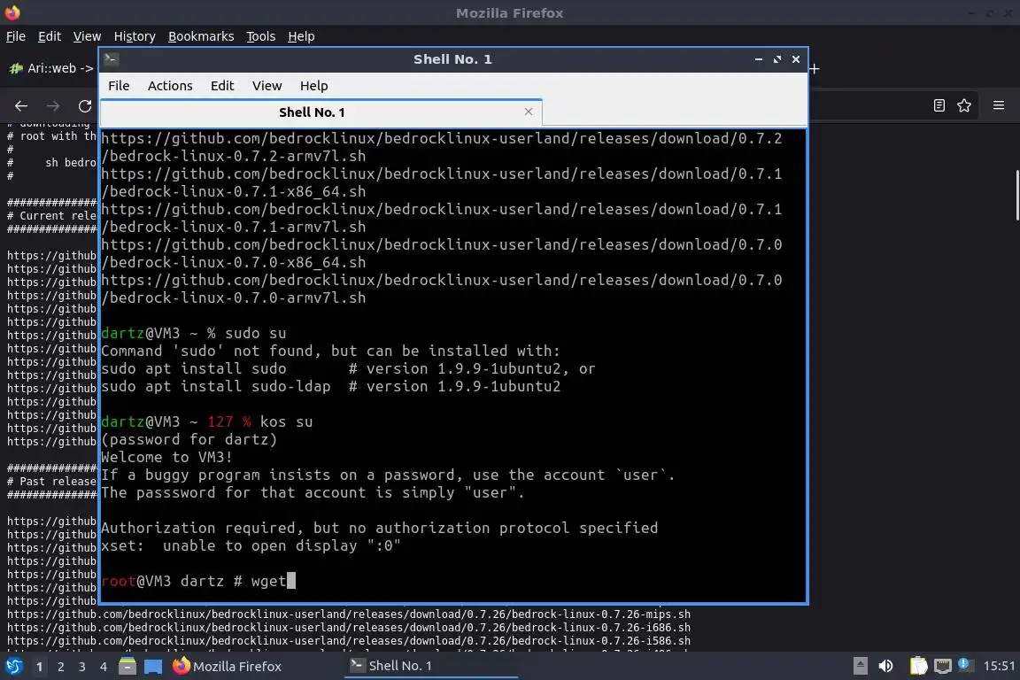Screen dimensions: 1020x680
Task: Click '/bedrock-linux-0.7.2-armv7l.sh' terminal line
Action: coord(234,156)
